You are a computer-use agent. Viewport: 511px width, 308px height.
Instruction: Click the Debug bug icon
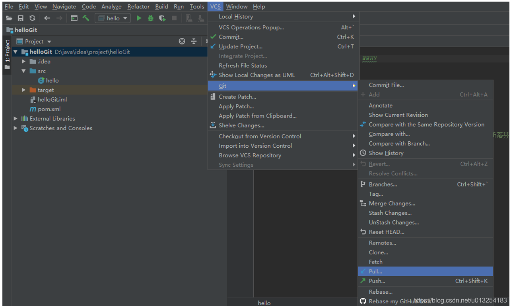(151, 18)
